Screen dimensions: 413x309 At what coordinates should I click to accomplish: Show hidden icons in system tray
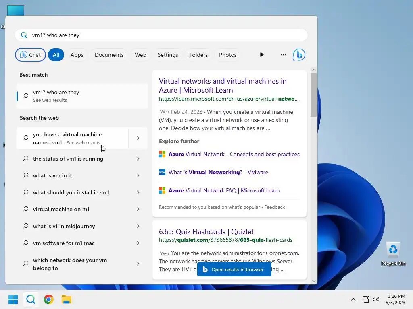(x=353, y=299)
